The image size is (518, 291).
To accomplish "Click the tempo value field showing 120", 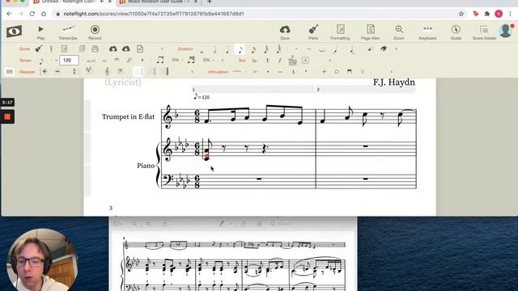I will (69, 61).
